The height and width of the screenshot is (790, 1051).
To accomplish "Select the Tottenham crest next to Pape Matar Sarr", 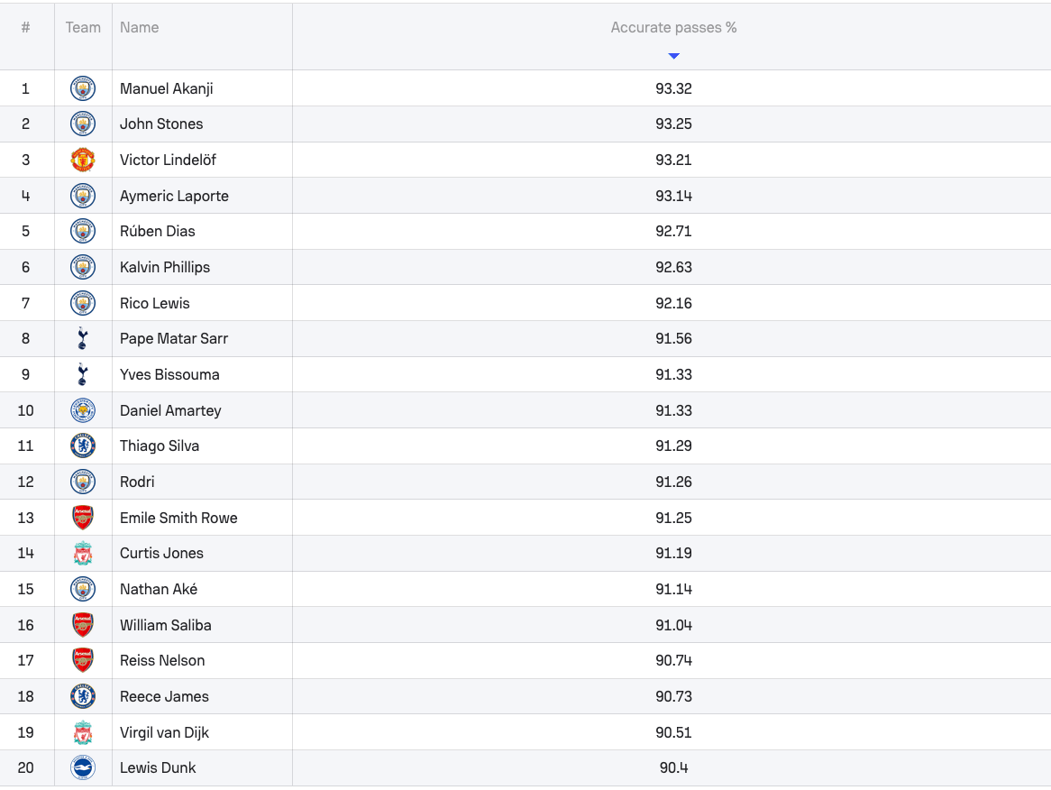I will tap(83, 339).
